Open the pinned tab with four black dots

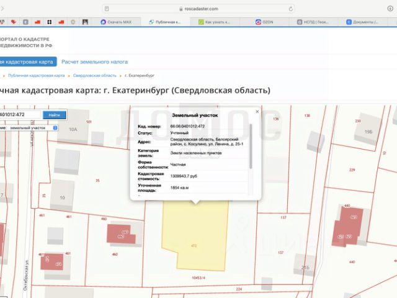(50, 22)
